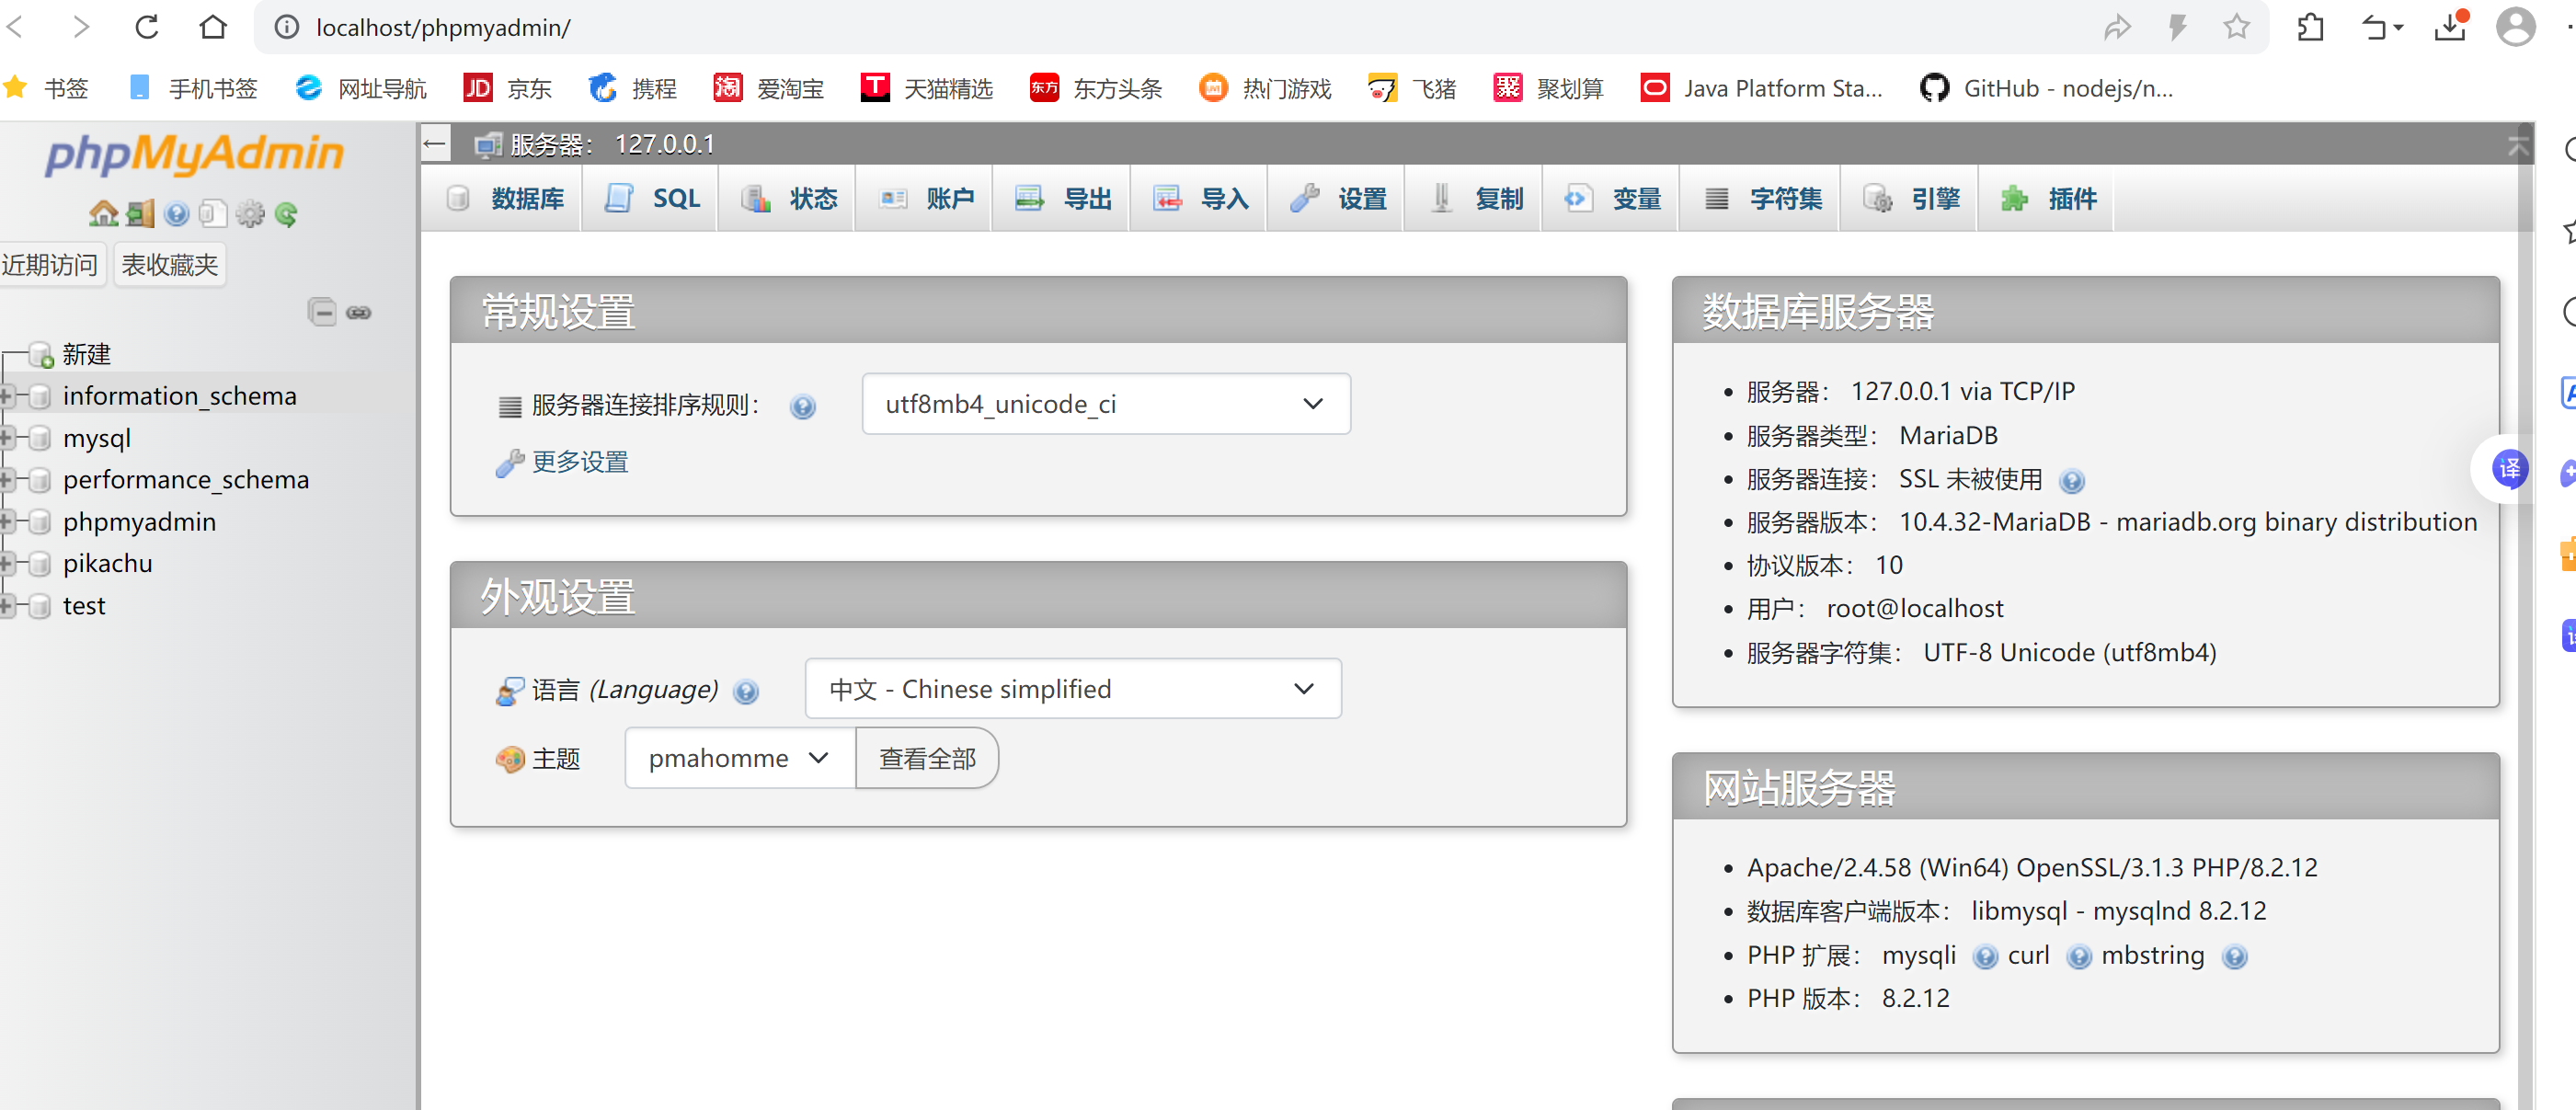The width and height of the screenshot is (2576, 1110).
Task: Click the collapse-all icon above database tree
Action: coord(322,312)
